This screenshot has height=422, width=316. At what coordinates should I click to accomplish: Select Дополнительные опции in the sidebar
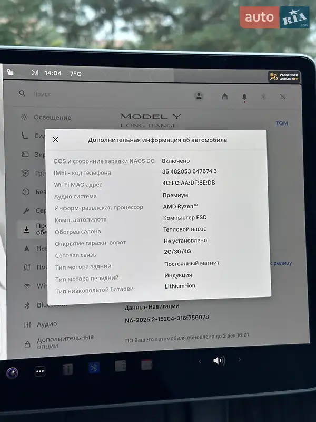(57, 341)
